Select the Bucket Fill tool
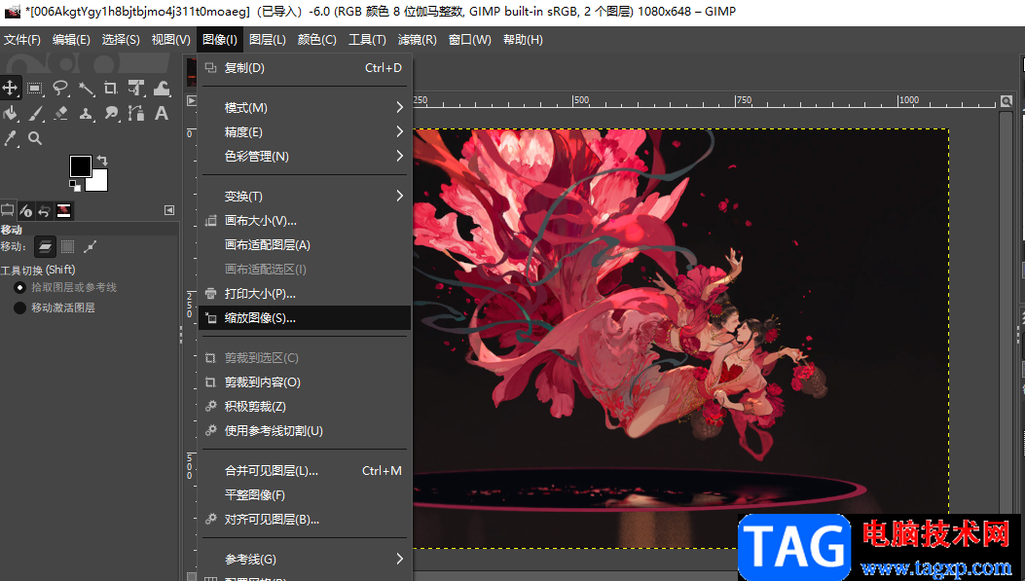This screenshot has width=1025, height=581. tap(11, 113)
